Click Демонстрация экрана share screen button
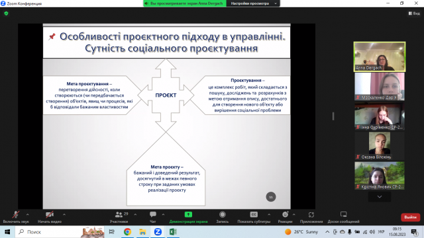This screenshot has width=424, height=238. [188, 217]
